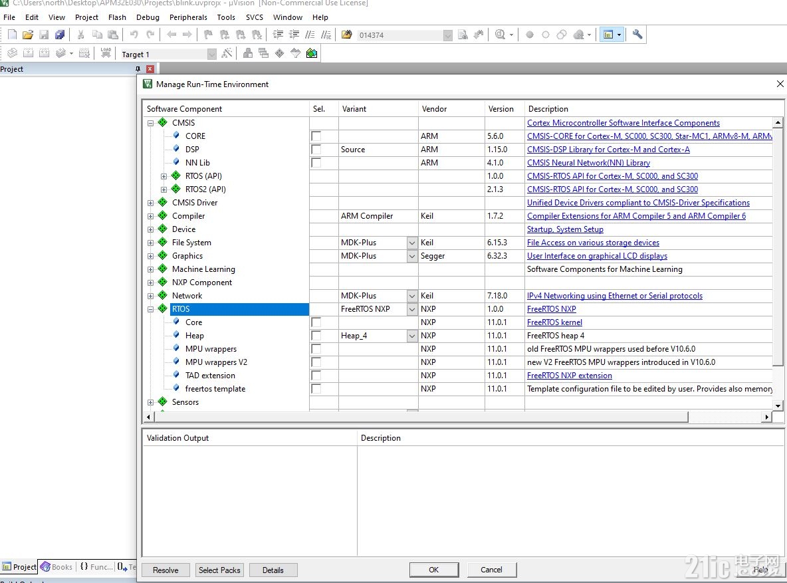Expand the RTOS2 (API) node
The image size is (787, 583).
click(164, 190)
